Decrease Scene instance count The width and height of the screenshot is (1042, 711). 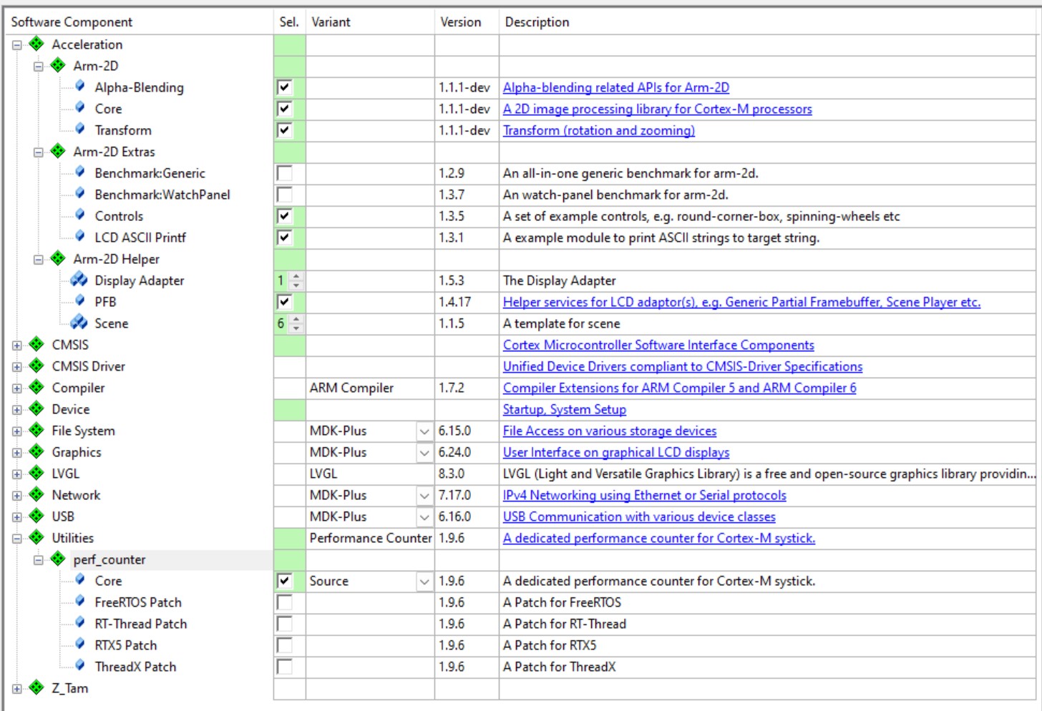pyautogui.click(x=296, y=328)
